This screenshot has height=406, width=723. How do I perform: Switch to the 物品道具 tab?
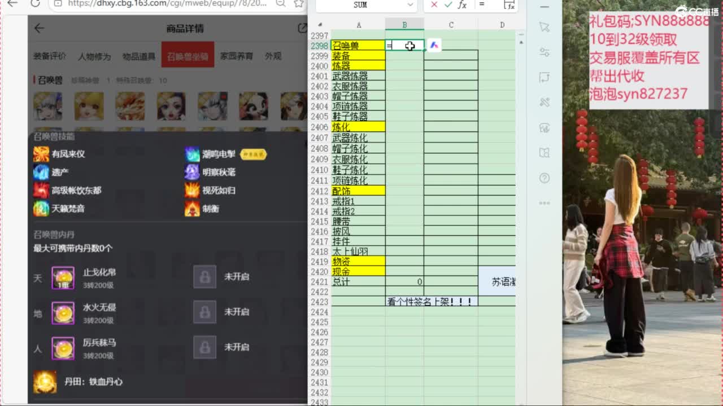pos(139,56)
